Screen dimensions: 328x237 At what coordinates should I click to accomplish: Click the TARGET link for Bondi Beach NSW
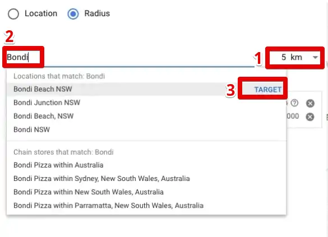[267, 90]
